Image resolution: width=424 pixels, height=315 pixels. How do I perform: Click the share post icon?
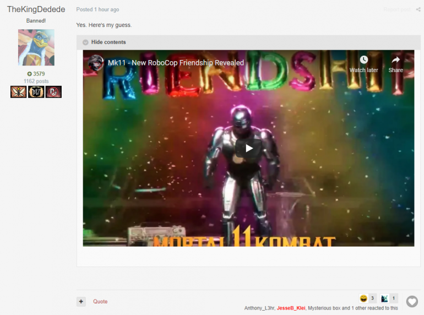pyautogui.click(x=418, y=9)
